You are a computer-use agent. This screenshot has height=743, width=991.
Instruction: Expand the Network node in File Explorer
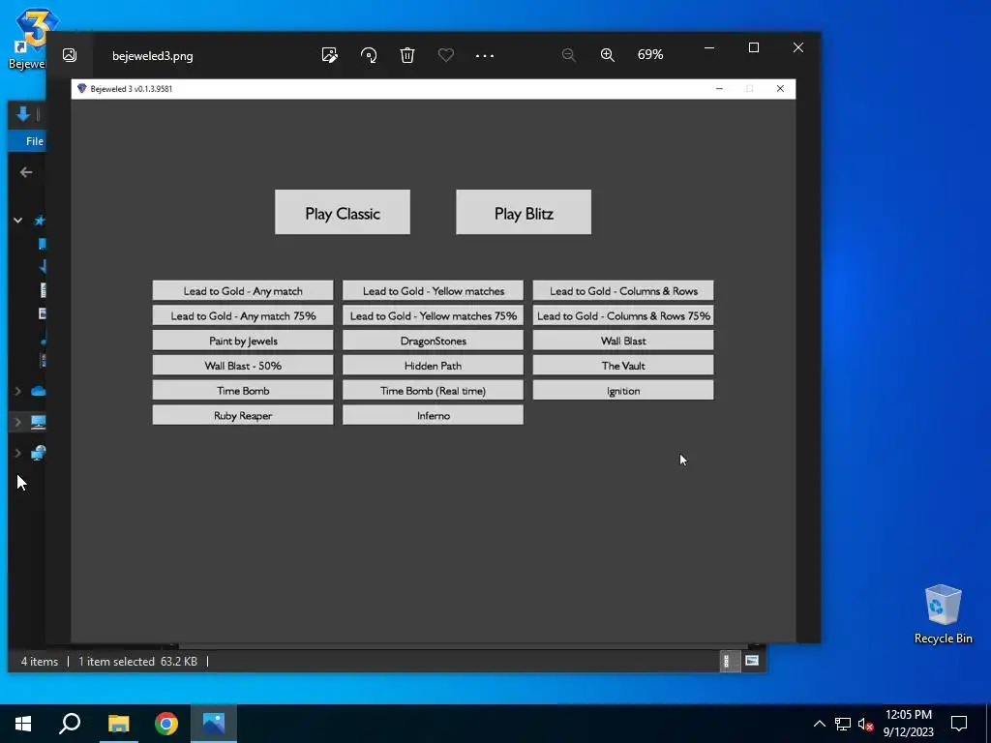click(17, 453)
